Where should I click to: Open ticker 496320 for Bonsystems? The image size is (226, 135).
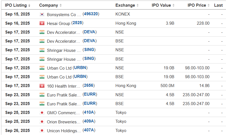point(91,14)
